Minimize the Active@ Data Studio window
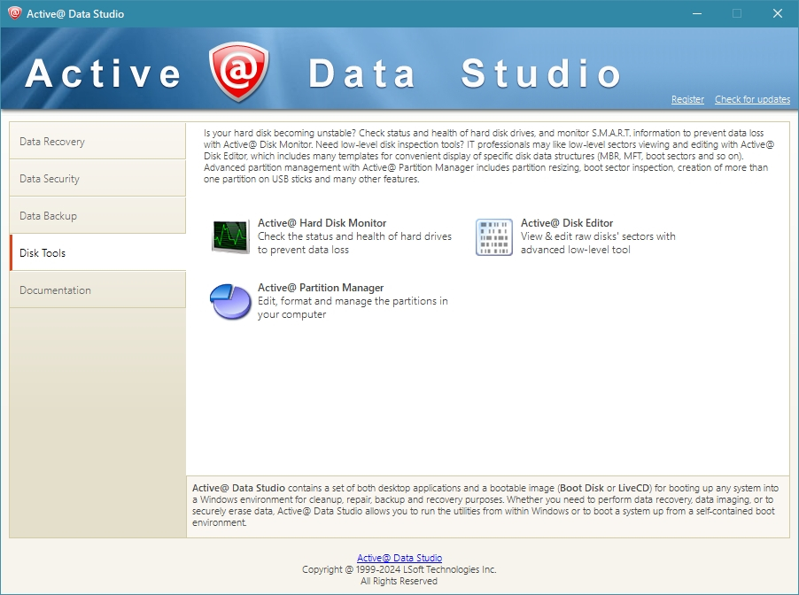This screenshot has width=799, height=595. [696, 13]
